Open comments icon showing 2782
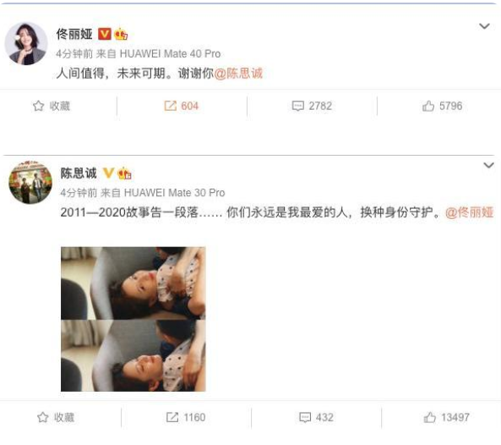501x445 pixels. click(x=297, y=106)
